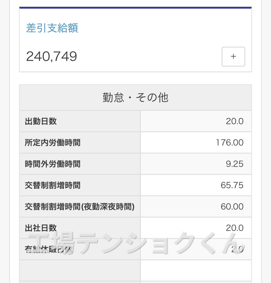Select the 所定内労働時間 row label
Screen dimensions: 271x283
[53, 142]
